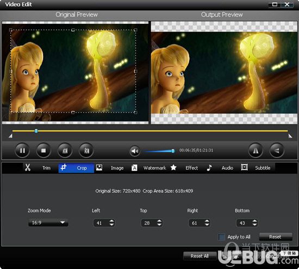Click the flip horizontal mirror button

click(x=256, y=151)
